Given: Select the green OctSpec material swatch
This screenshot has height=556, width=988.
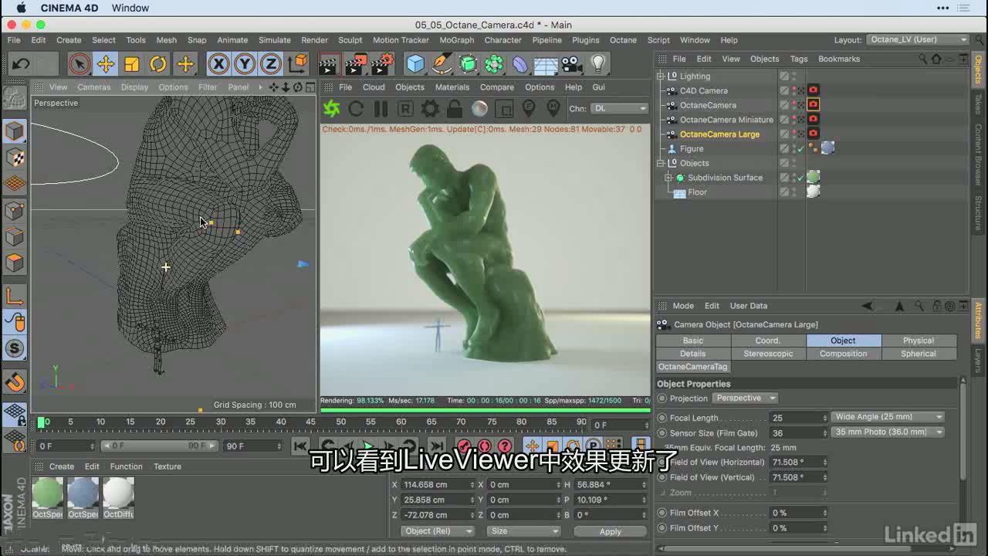Looking at the screenshot, I should [x=47, y=493].
